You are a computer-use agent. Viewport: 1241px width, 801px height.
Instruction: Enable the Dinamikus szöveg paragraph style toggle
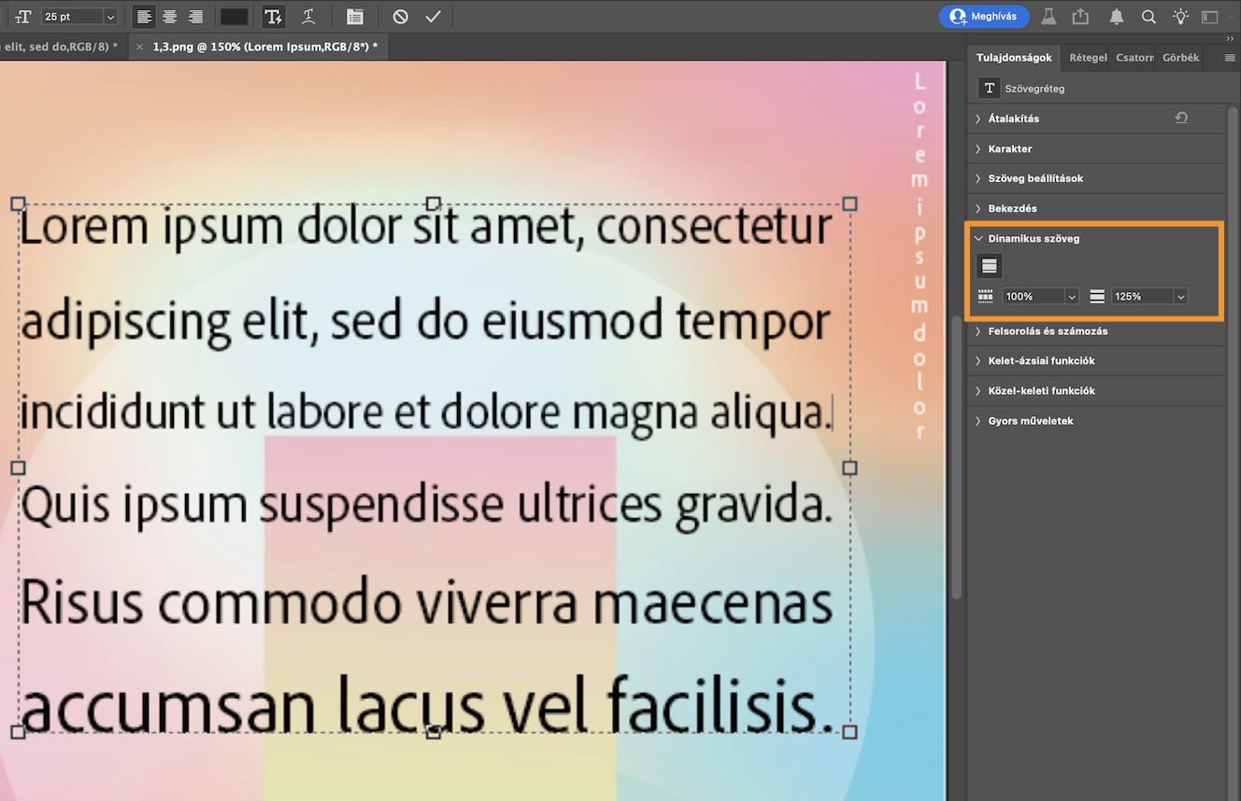(x=988, y=265)
